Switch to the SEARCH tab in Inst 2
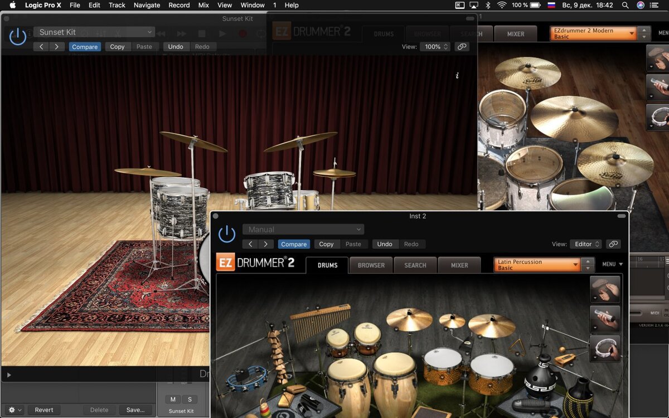 tap(415, 265)
